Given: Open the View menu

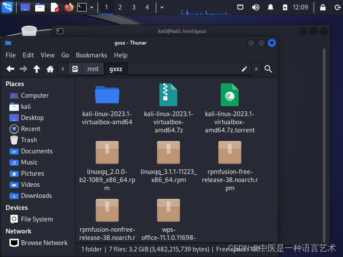Looking at the screenshot, I should point(48,55).
